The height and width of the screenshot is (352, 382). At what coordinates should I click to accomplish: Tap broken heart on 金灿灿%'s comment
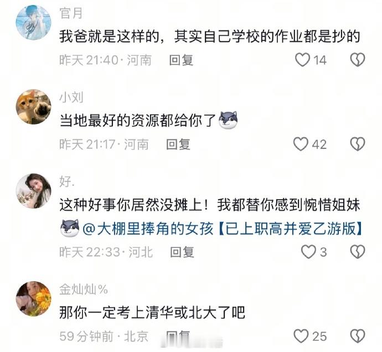coord(358,336)
